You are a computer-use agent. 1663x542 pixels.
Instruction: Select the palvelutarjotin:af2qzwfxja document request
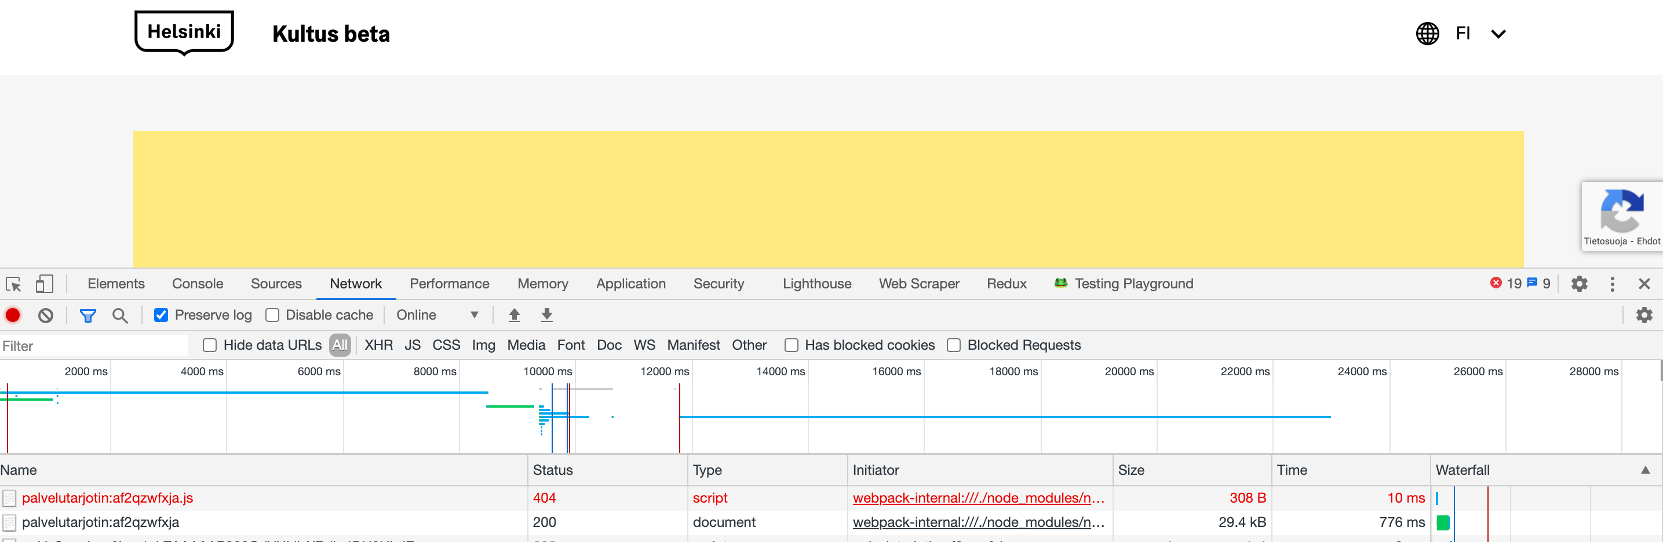100,523
